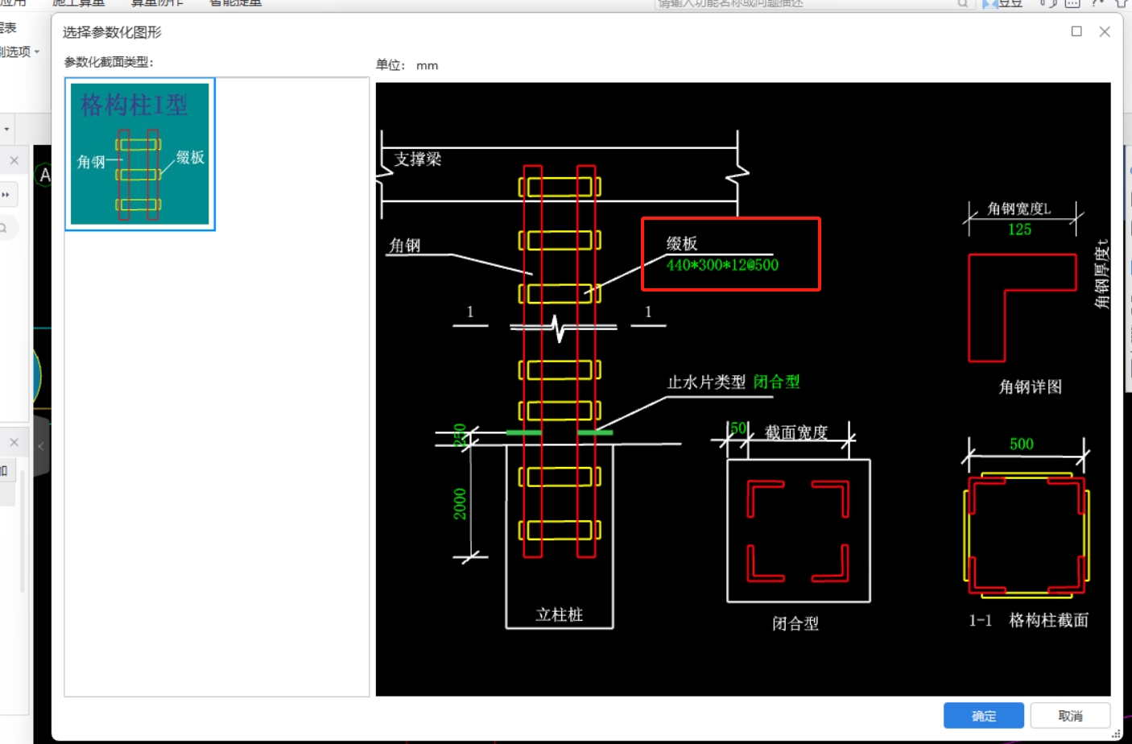Edit the 缀板 value 440*300*12@500
Viewport: 1132px width, 744px height.
[x=722, y=265]
